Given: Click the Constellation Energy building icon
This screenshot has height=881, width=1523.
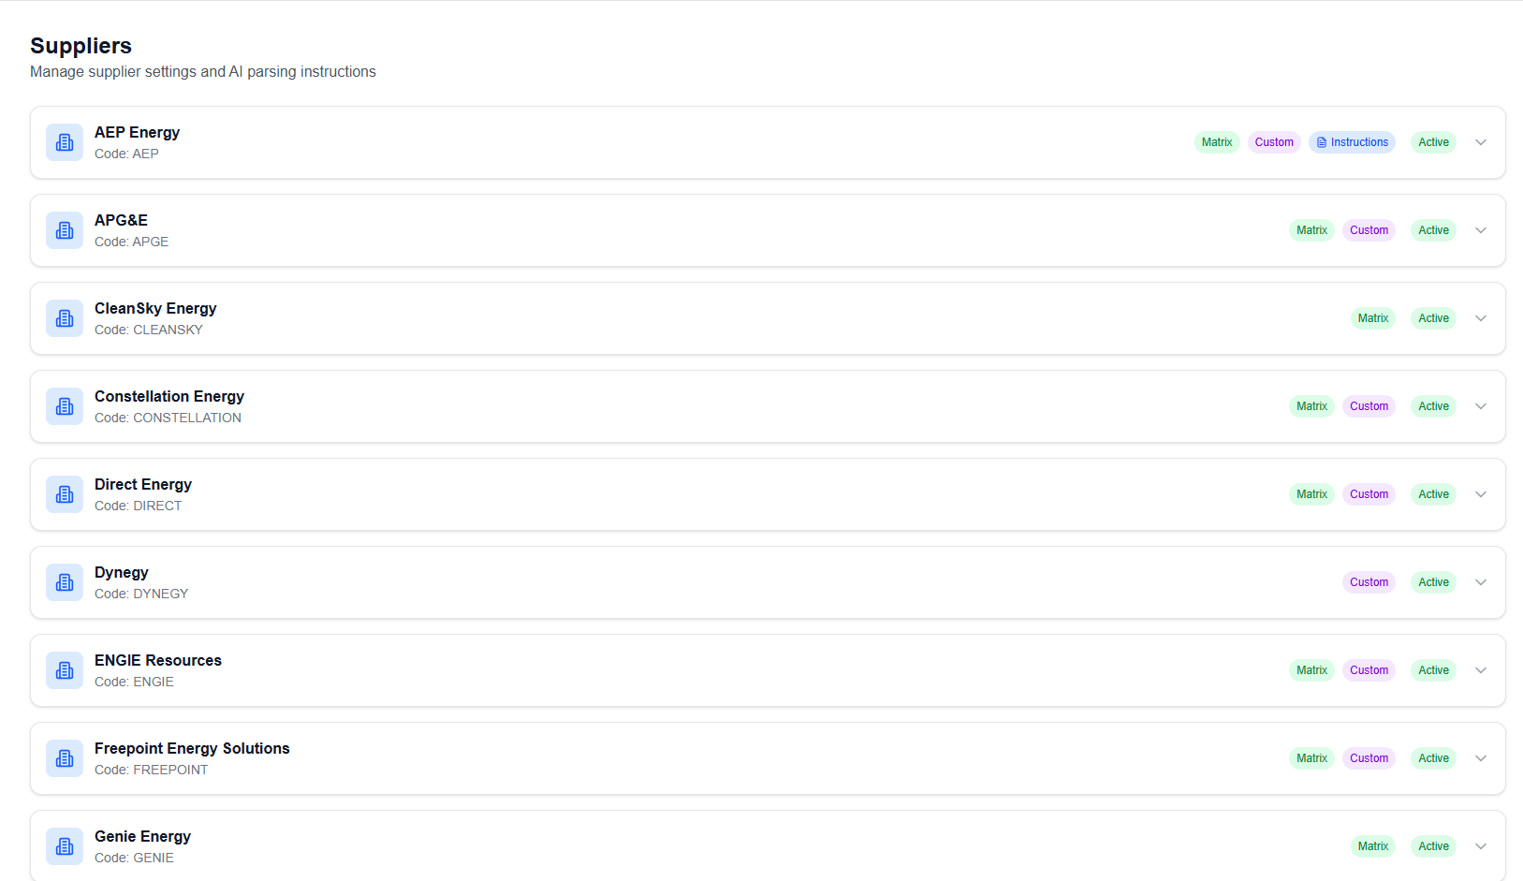Looking at the screenshot, I should [x=65, y=406].
